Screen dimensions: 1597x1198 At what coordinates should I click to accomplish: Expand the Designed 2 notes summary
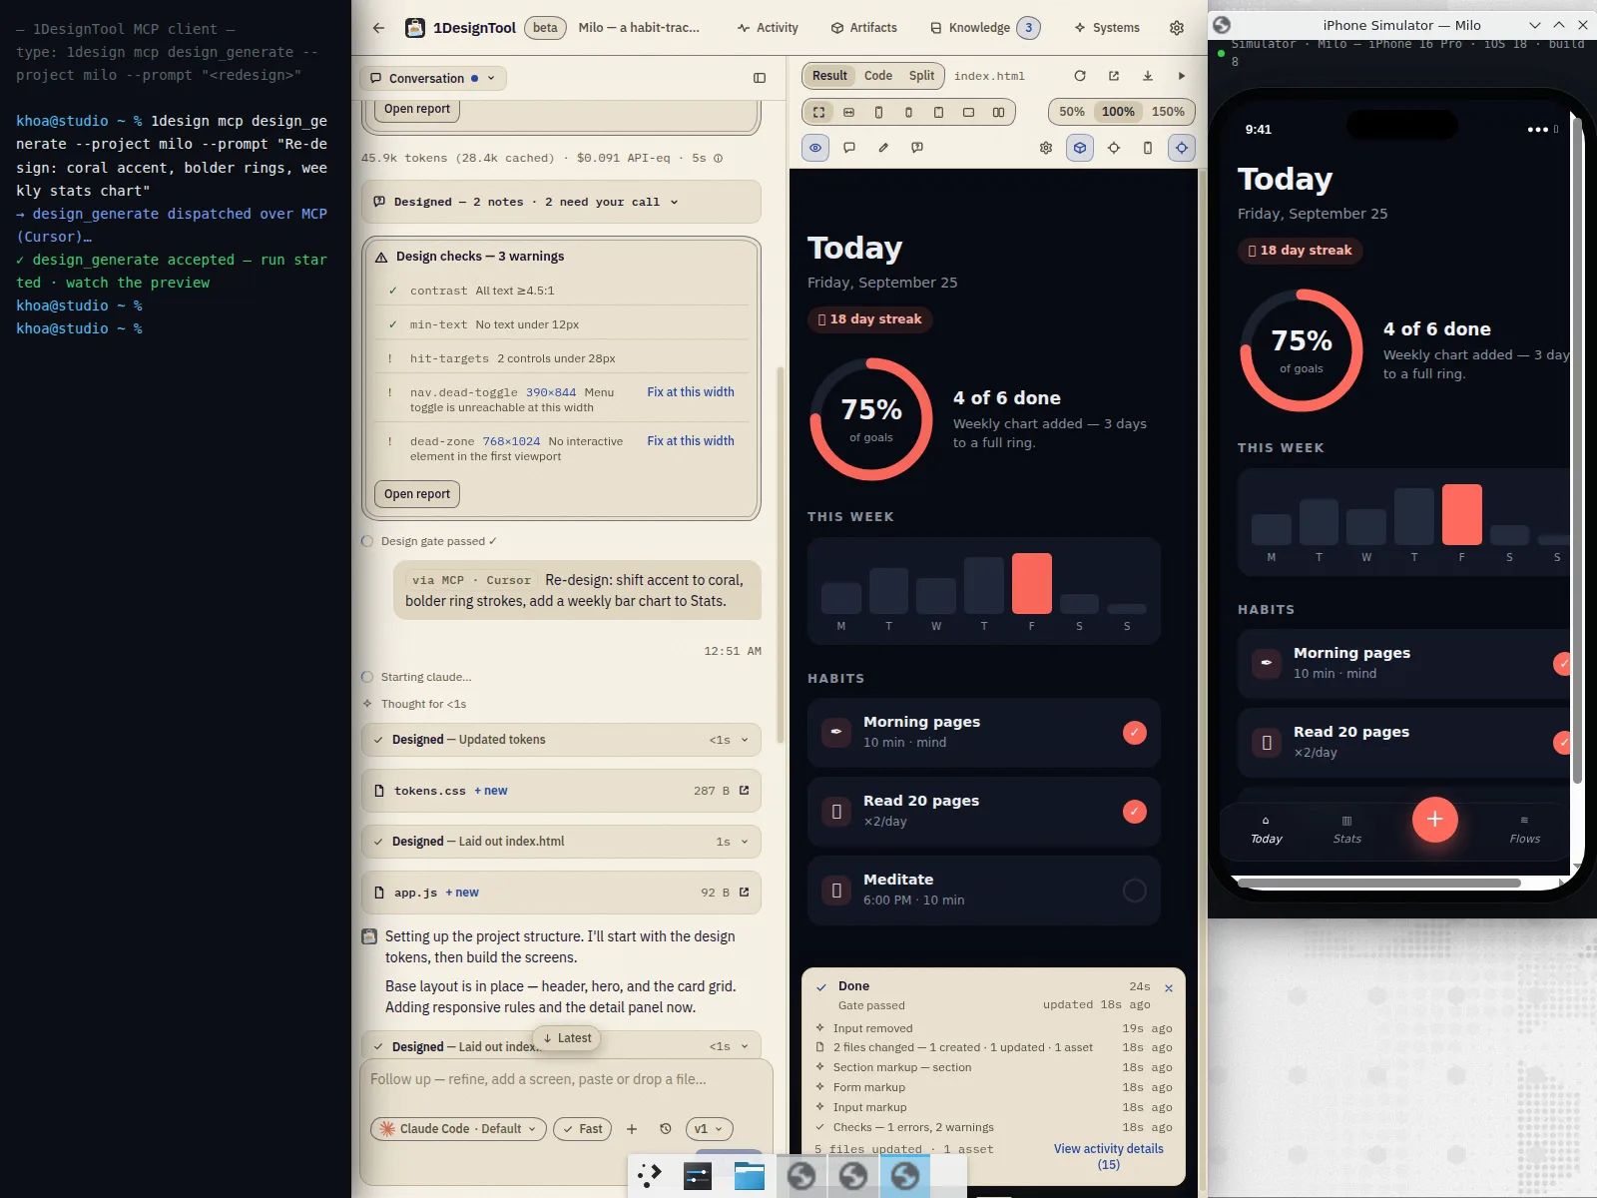tap(561, 202)
